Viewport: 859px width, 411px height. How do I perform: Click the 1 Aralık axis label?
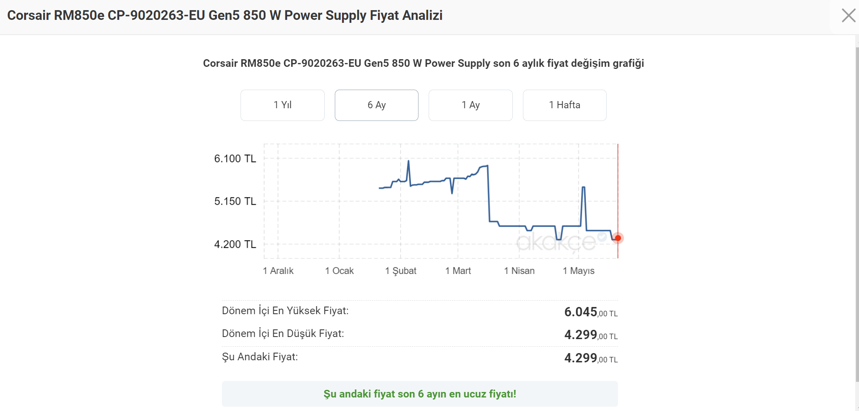[x=278, y=271]
